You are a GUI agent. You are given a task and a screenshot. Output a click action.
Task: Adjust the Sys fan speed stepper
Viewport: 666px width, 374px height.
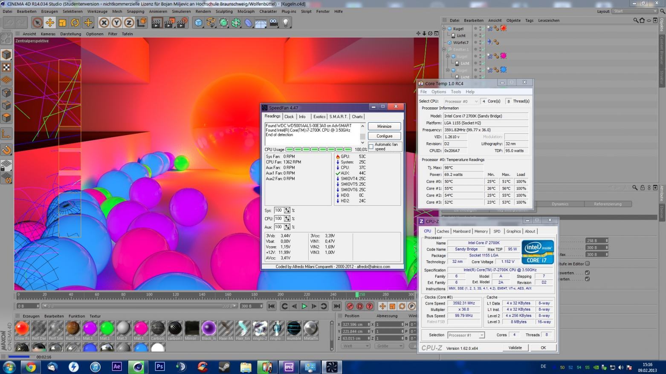pos(287,210)
